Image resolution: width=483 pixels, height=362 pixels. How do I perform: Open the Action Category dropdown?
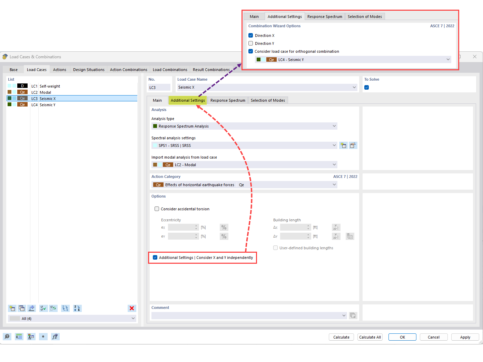[244, 184]
